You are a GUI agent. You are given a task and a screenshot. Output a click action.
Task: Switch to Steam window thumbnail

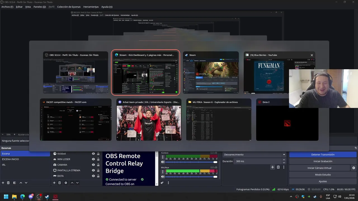pos(211,73)
